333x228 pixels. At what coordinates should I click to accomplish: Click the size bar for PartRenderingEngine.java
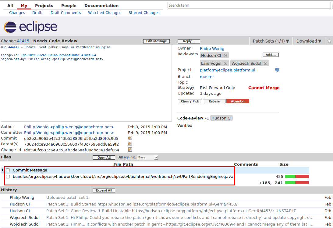coord(297,177)
